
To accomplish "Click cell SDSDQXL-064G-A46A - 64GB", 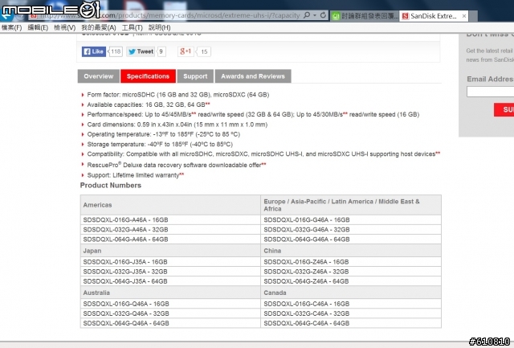I will click(x=170, y=240).
